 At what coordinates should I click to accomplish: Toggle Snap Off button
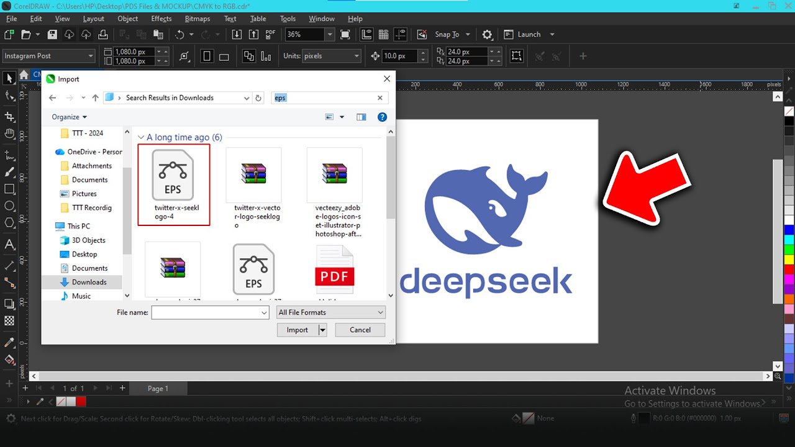pos(422,35)
